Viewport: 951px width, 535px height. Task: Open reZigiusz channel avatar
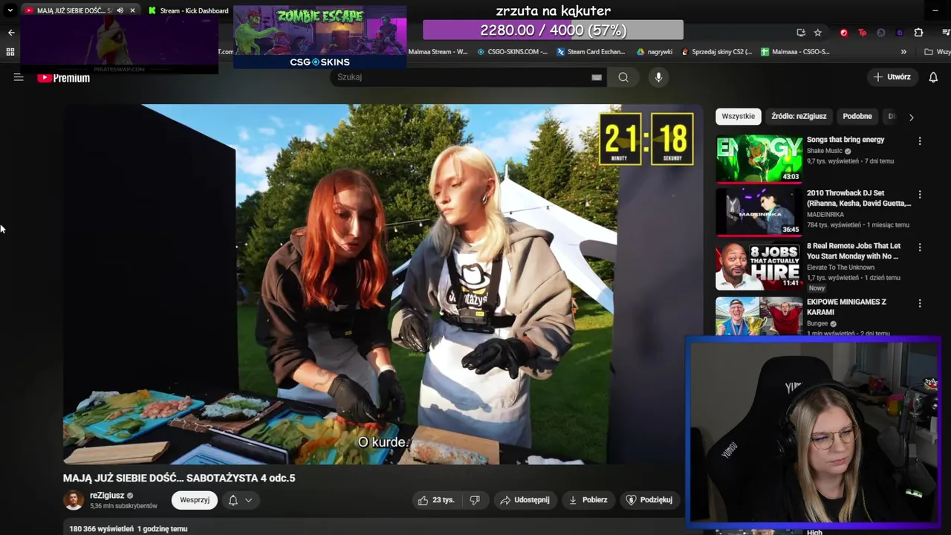[74, 500]
